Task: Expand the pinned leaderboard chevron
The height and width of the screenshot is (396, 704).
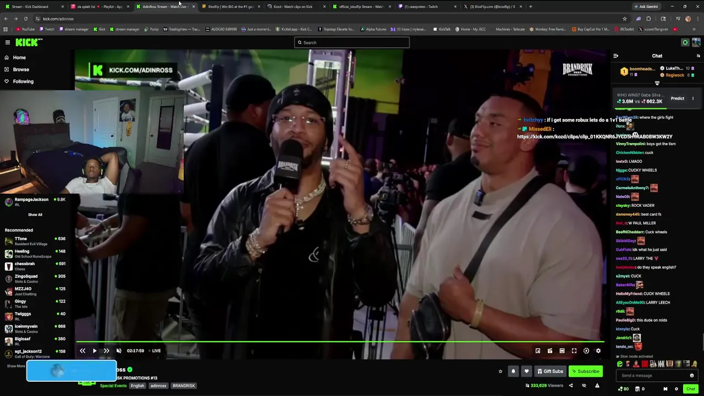Action: tap(657, 83)
